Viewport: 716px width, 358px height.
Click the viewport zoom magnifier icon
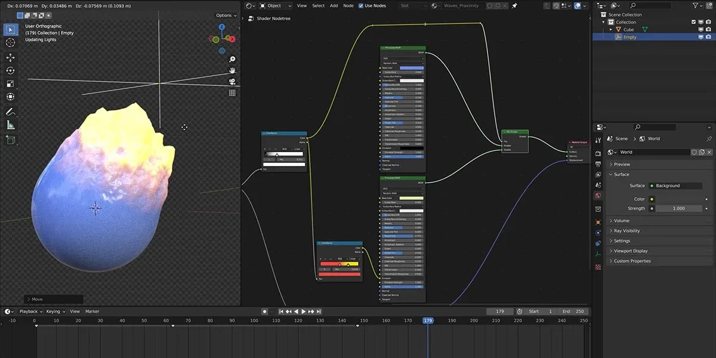click(232, 59)
